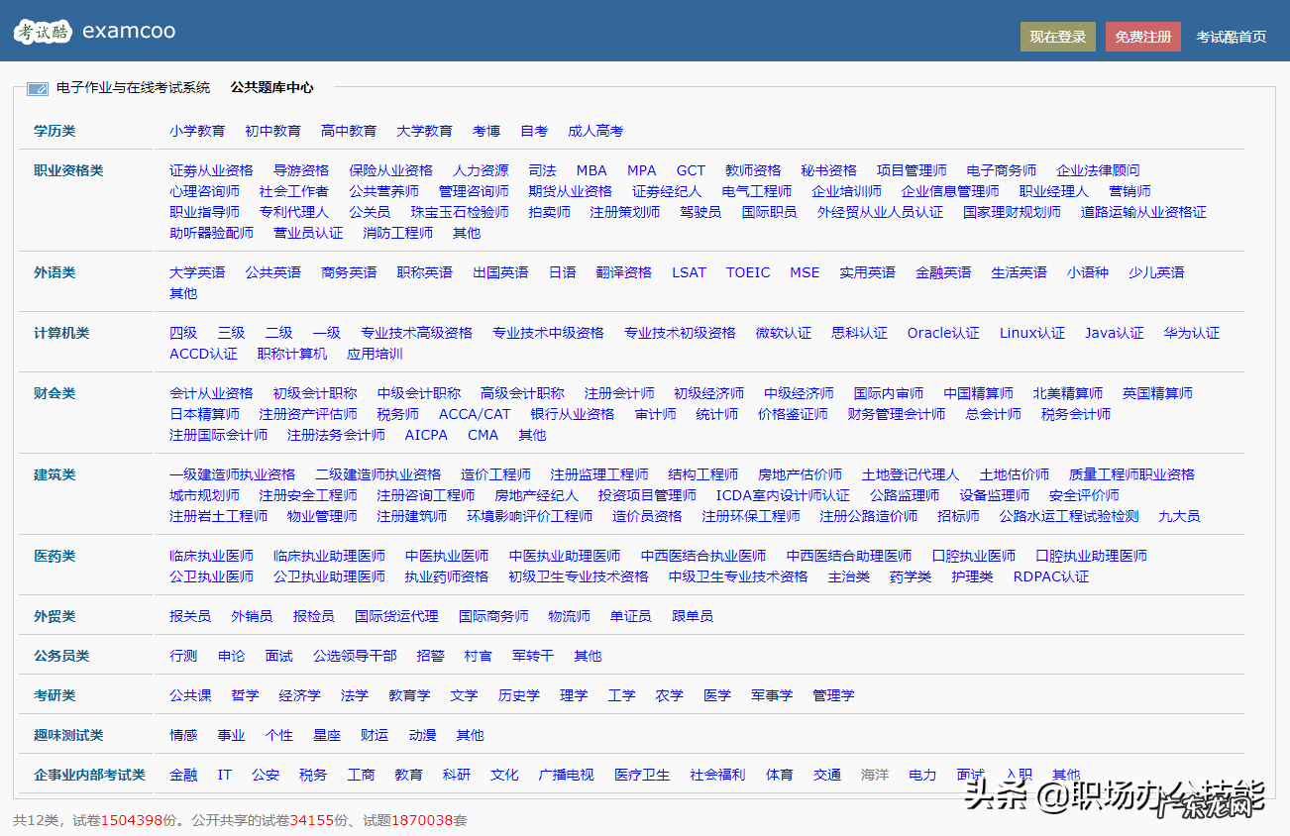Click the examcoo logo in the header
The image size is (1290, 836).
95,31
